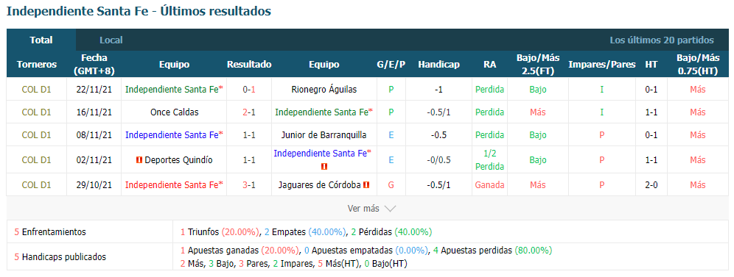The image size is (734, 277).
Task: Open Los últimos 20 partidos selector
Action: click(662, 40)
